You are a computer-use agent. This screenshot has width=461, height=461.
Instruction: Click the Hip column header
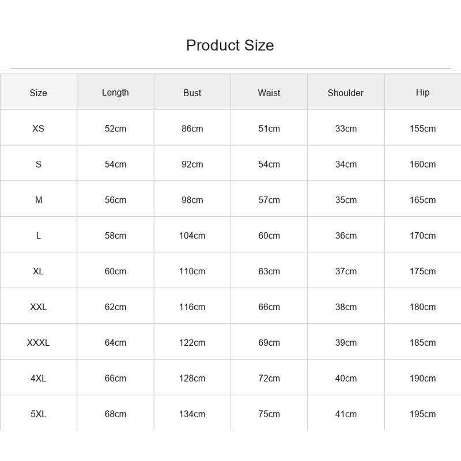[422, 93]
